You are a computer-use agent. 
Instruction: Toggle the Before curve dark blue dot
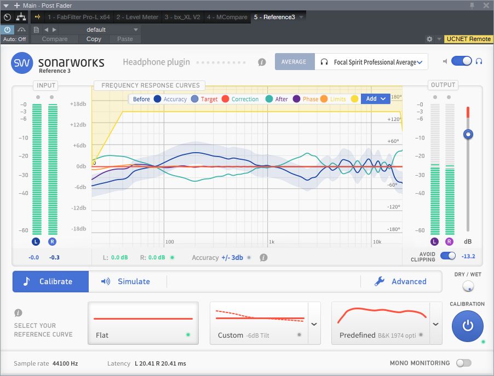[x=157, y=99]
